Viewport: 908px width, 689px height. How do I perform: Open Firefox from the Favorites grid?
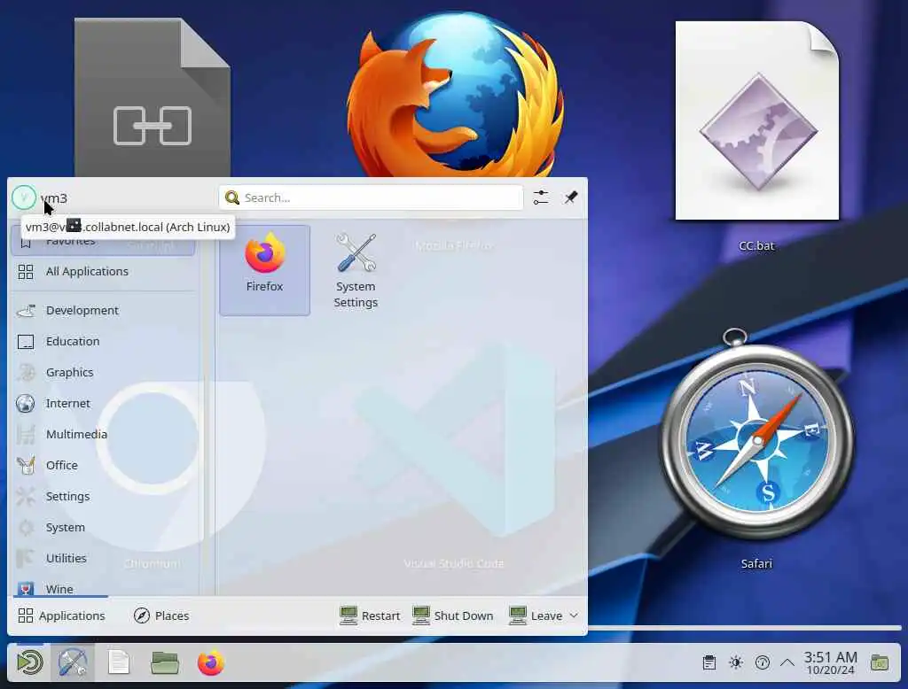pyautogui.click(x=264, y=270)
